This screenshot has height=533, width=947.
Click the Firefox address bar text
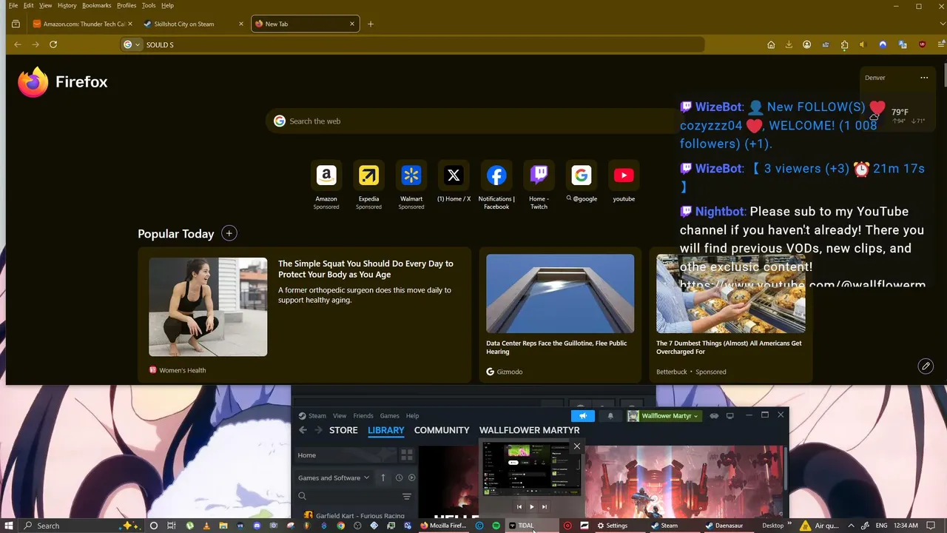coord(160,44)
